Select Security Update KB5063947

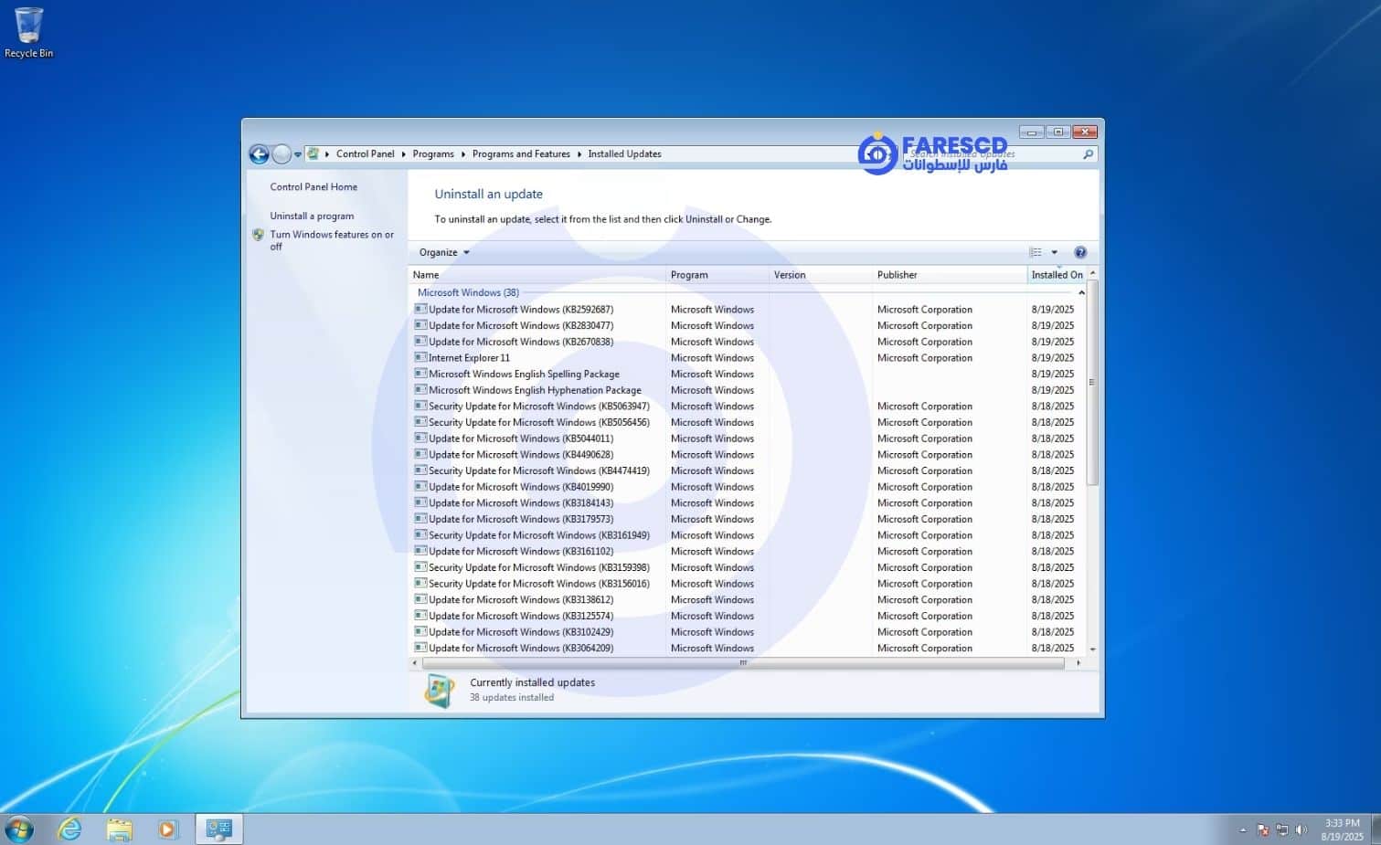747,407
